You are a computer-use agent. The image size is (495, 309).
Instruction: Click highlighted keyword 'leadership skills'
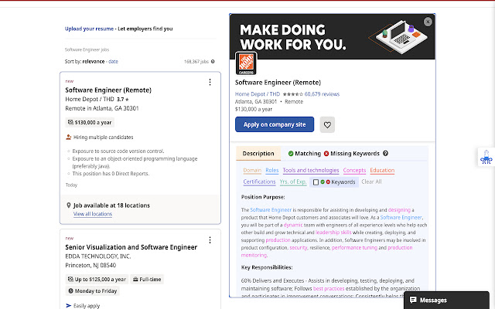pyautogui.click(x=333, y=233)
